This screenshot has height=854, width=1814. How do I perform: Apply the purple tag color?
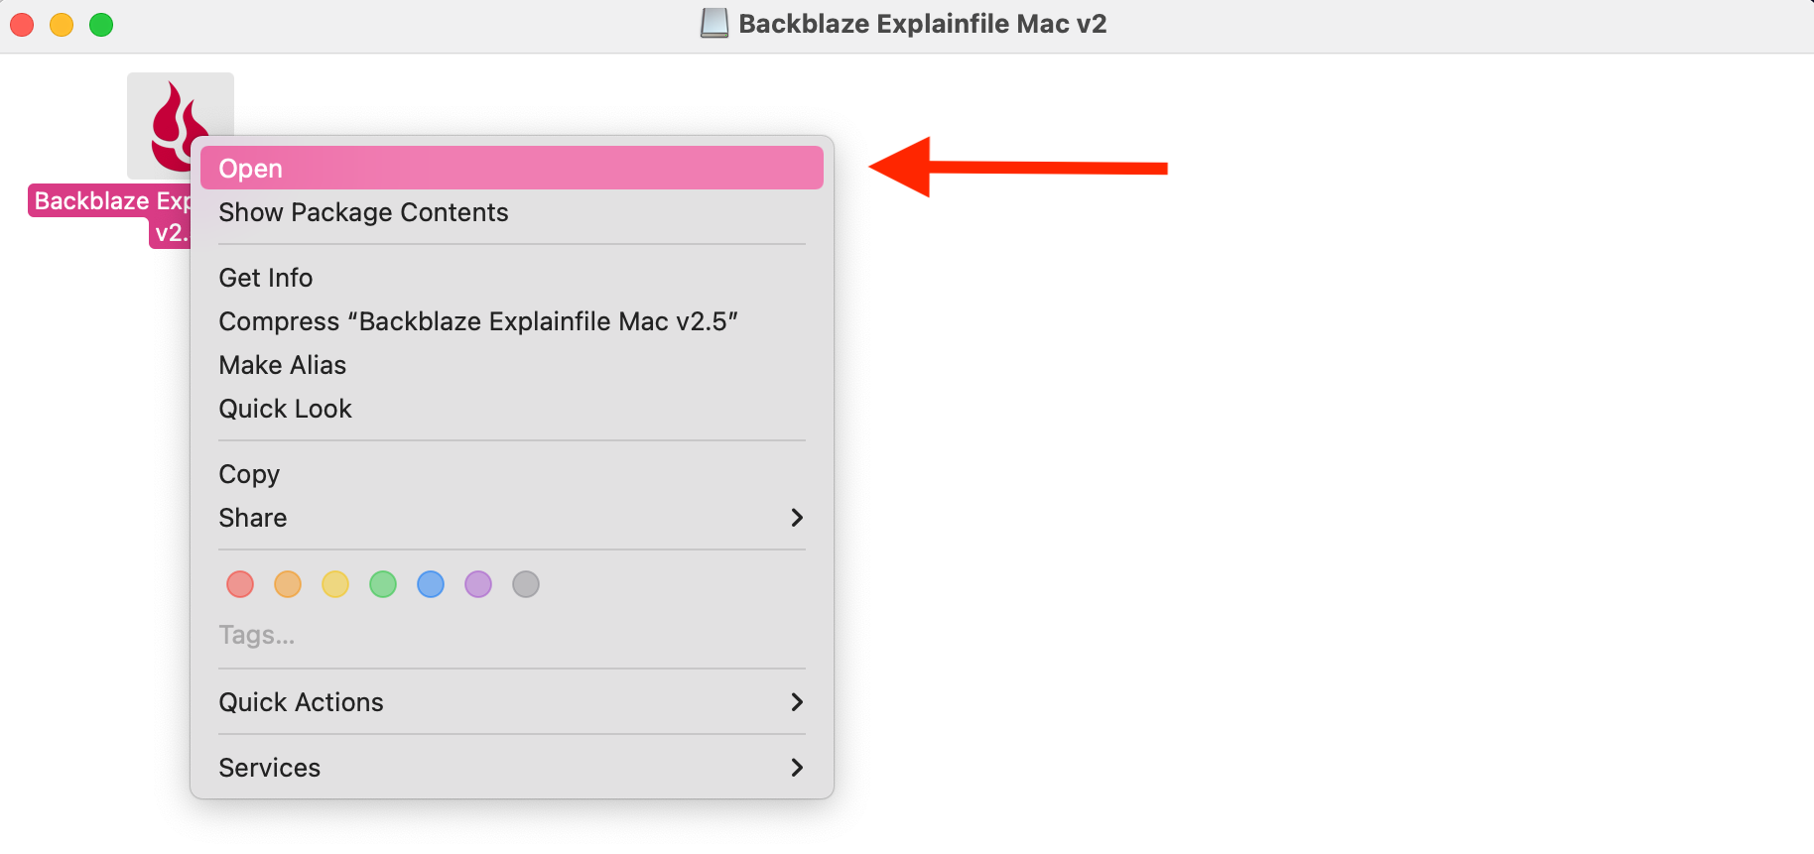[x=478, y=584]
